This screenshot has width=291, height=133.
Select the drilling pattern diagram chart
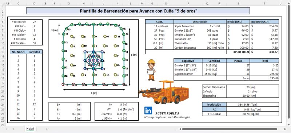click(93, 59)
